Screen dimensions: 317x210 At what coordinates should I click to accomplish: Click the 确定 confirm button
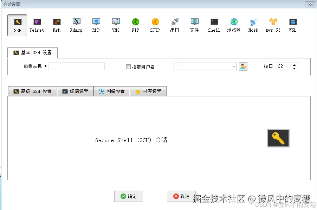(129, 197)
